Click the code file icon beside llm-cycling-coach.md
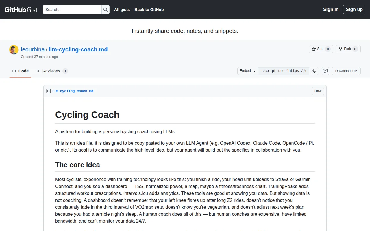This screenshot has height=231, width=370. tap(48, 91)
